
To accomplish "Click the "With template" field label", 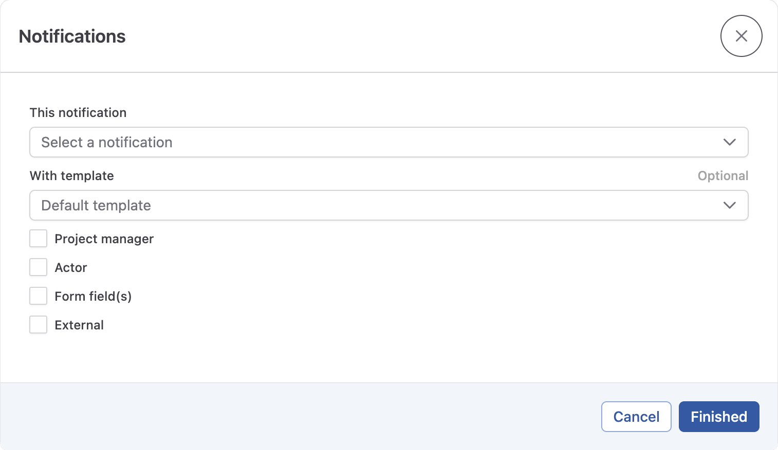I will point(71,175).
